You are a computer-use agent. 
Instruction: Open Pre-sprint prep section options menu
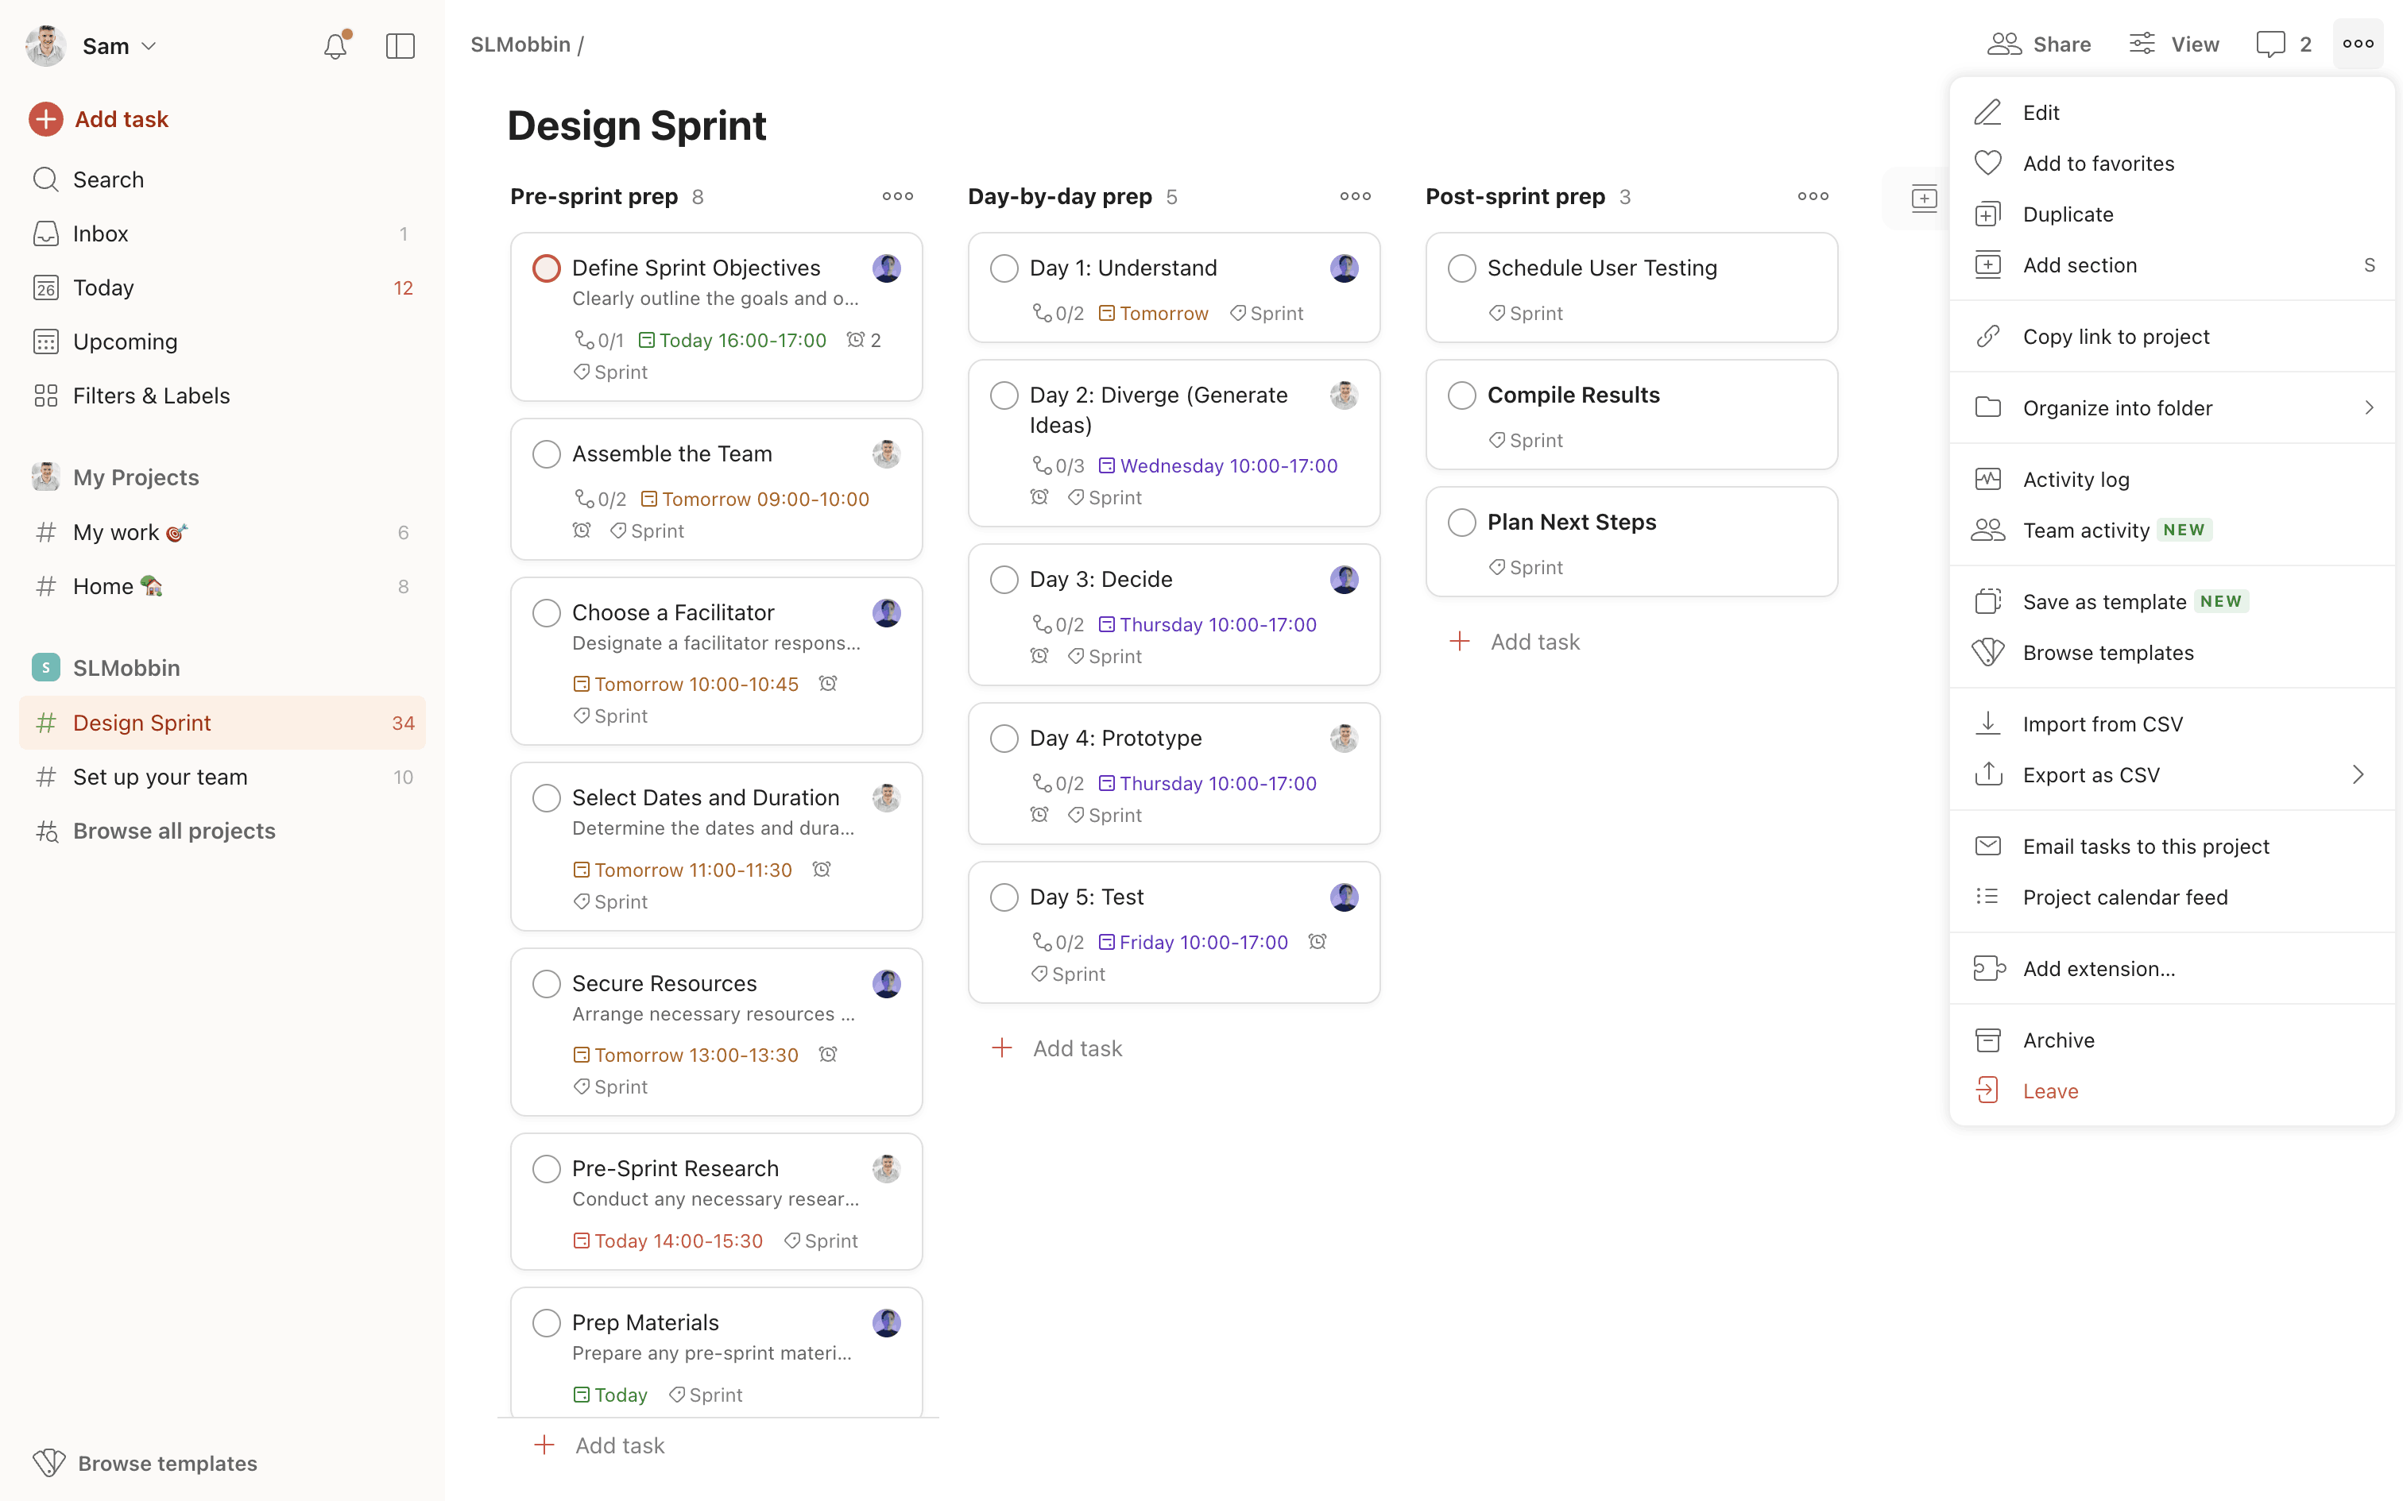pos(896,197)
